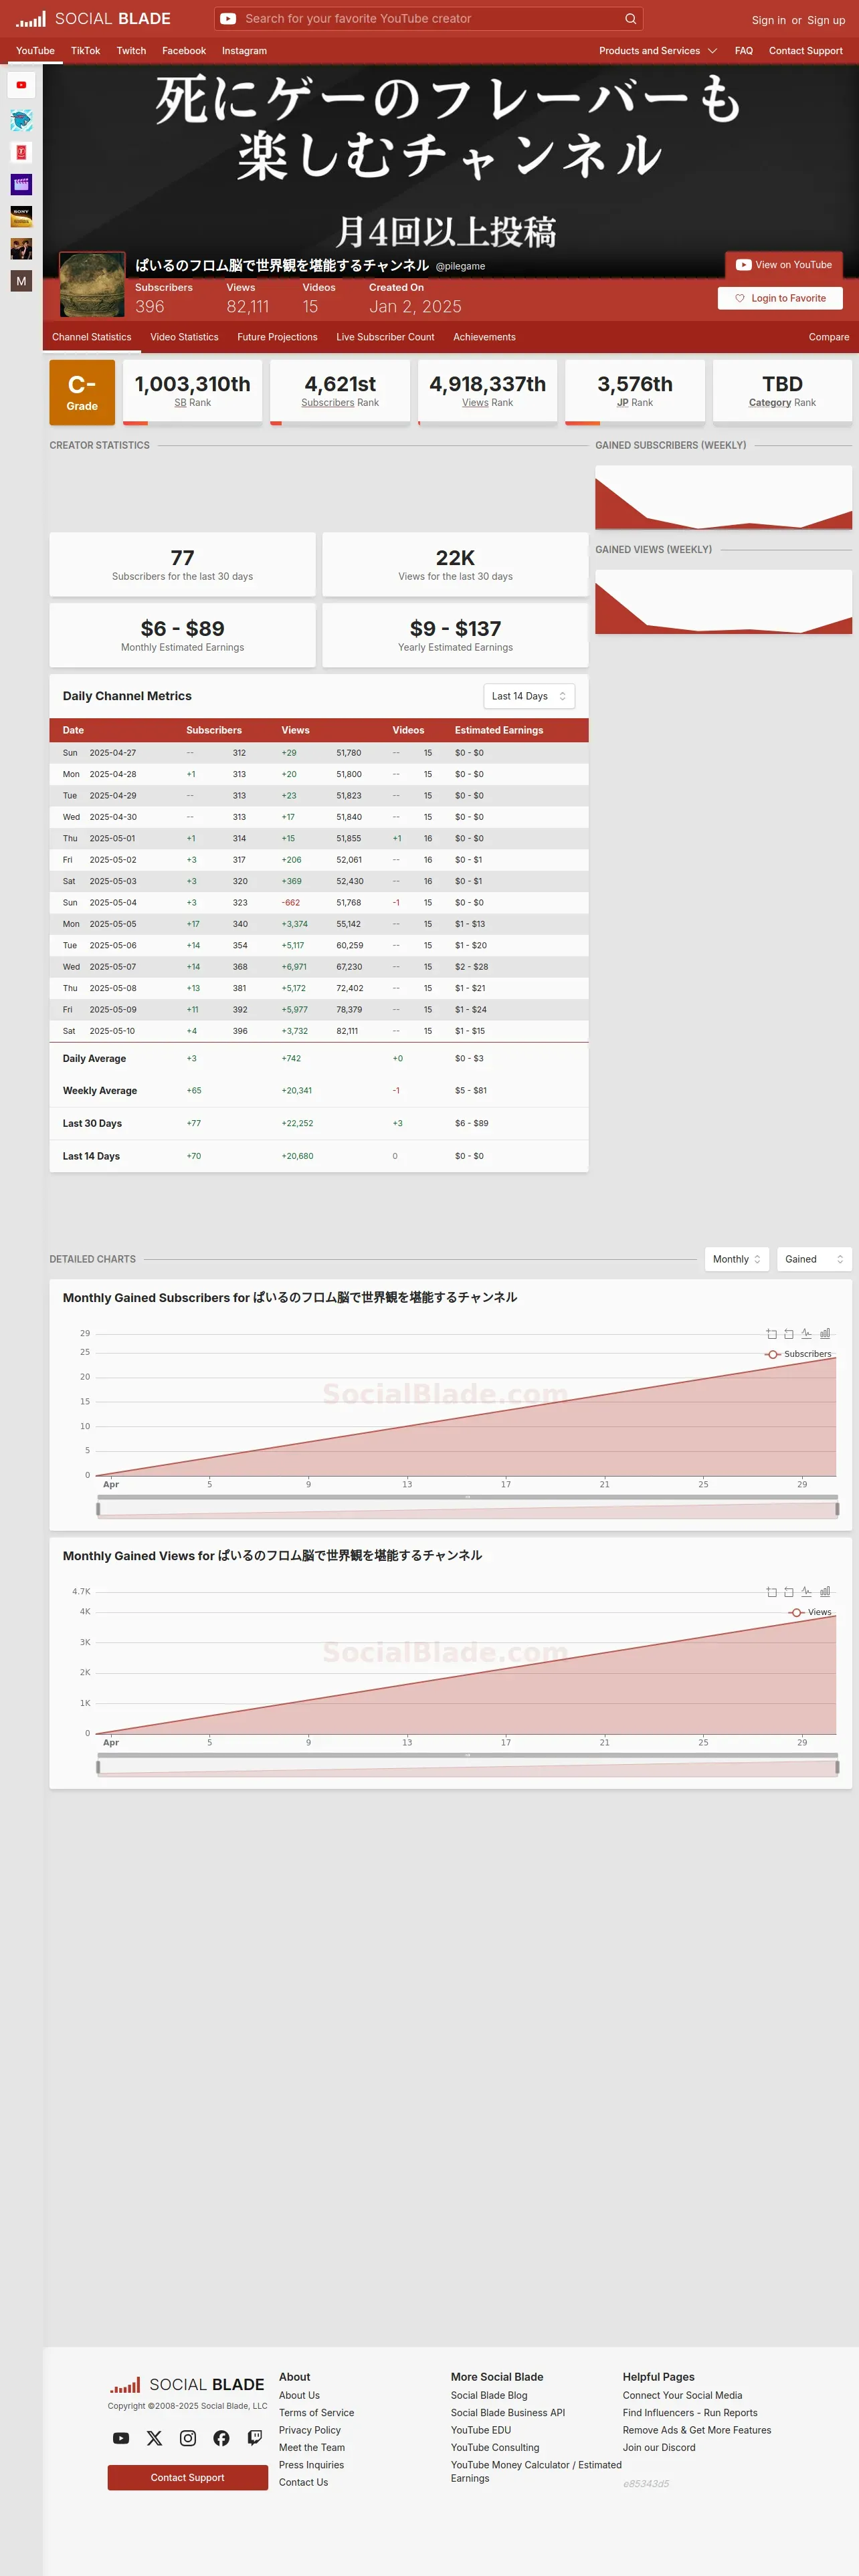This screenshot has height=2576, width=859.
Task: Select the Instagram platform tab
Action: (x=244, y=50)
